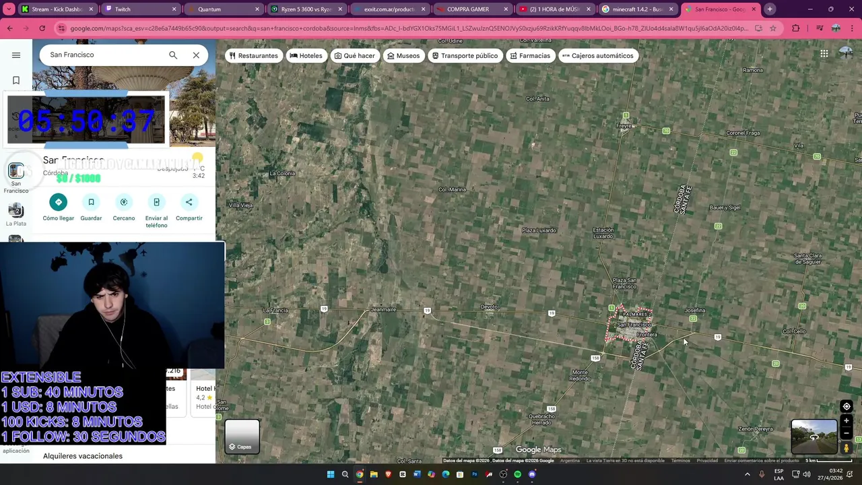Open Discord from the taskbar
Image resolution: width=862 pixels, height=485 pixels.
[x=532, y=474]
